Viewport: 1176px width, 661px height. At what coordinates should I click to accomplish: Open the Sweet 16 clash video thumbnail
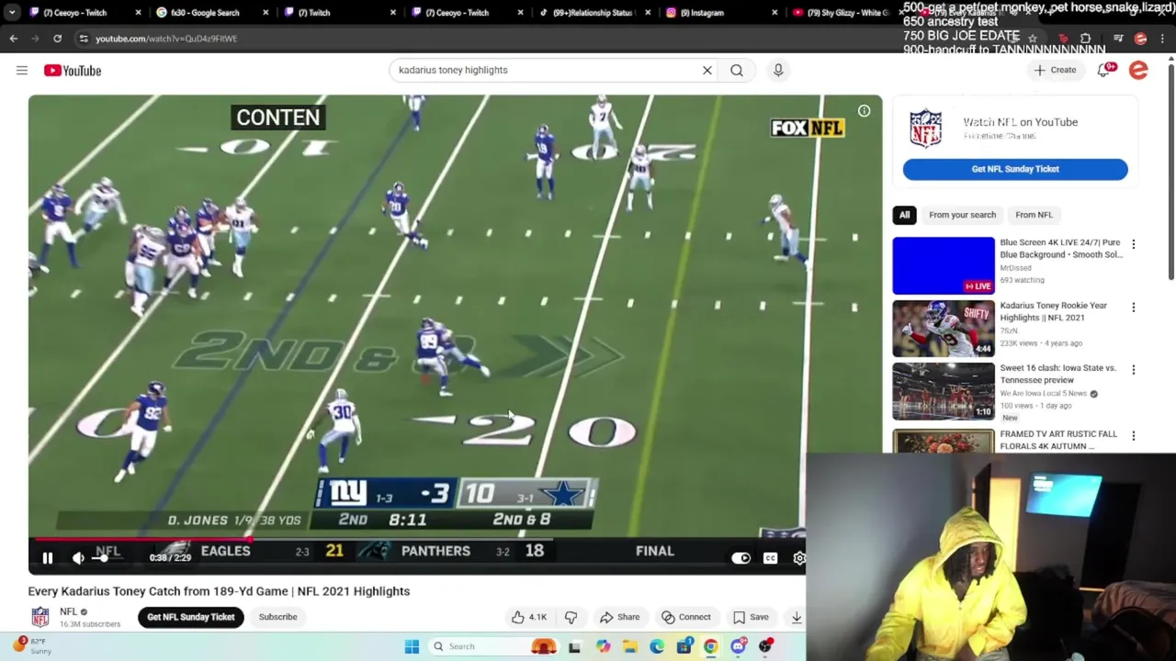[x=944, y=391]
